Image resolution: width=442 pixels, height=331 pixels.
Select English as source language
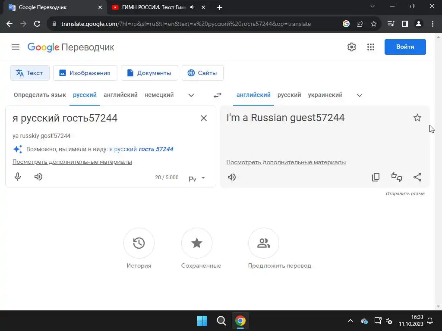coord(120,95)
